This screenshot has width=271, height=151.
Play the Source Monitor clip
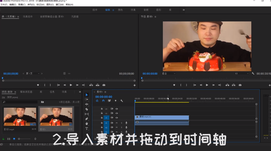click(71, 85)
